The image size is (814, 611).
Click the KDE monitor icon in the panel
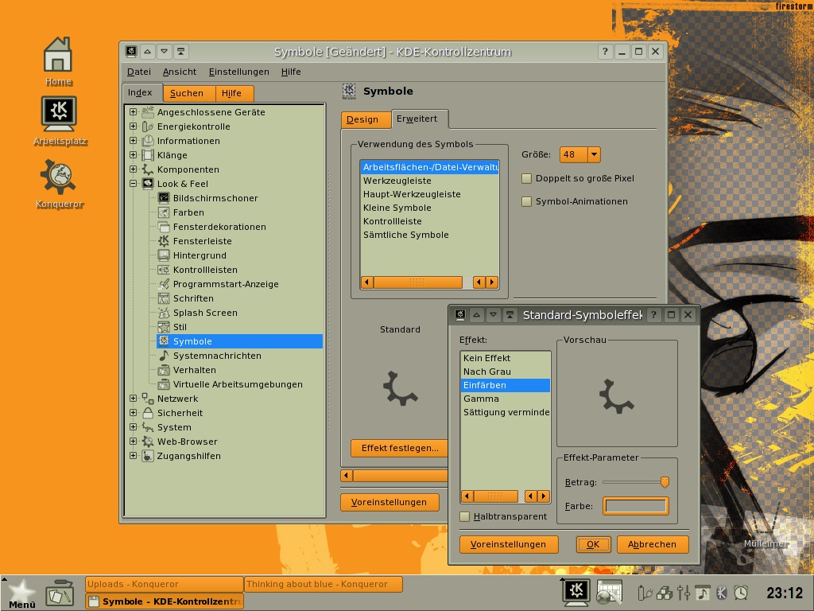(x=576, y=592)
